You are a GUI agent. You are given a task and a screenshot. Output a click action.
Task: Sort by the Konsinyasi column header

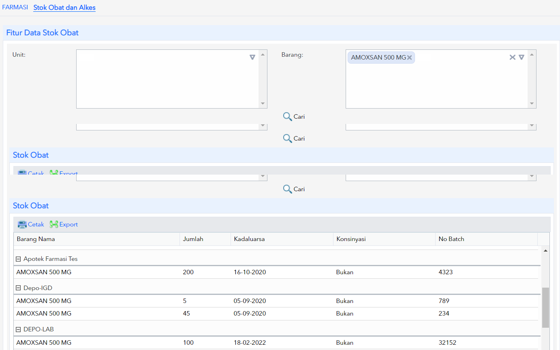(x=384, y=239)
